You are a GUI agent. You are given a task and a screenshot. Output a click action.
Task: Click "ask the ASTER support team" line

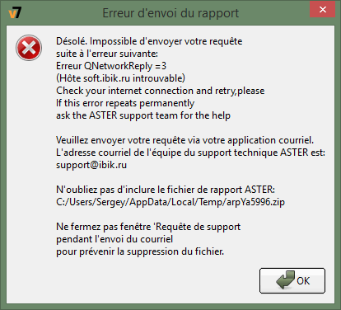pyautogui.click(x=143, y=115)
